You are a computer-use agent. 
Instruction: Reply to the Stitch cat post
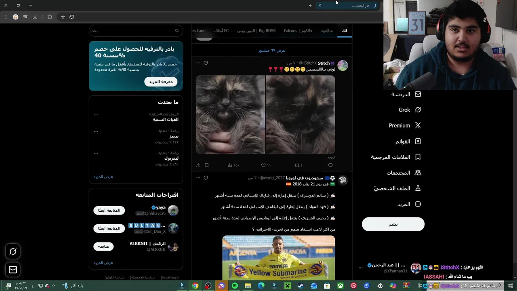tap(330, 165)
